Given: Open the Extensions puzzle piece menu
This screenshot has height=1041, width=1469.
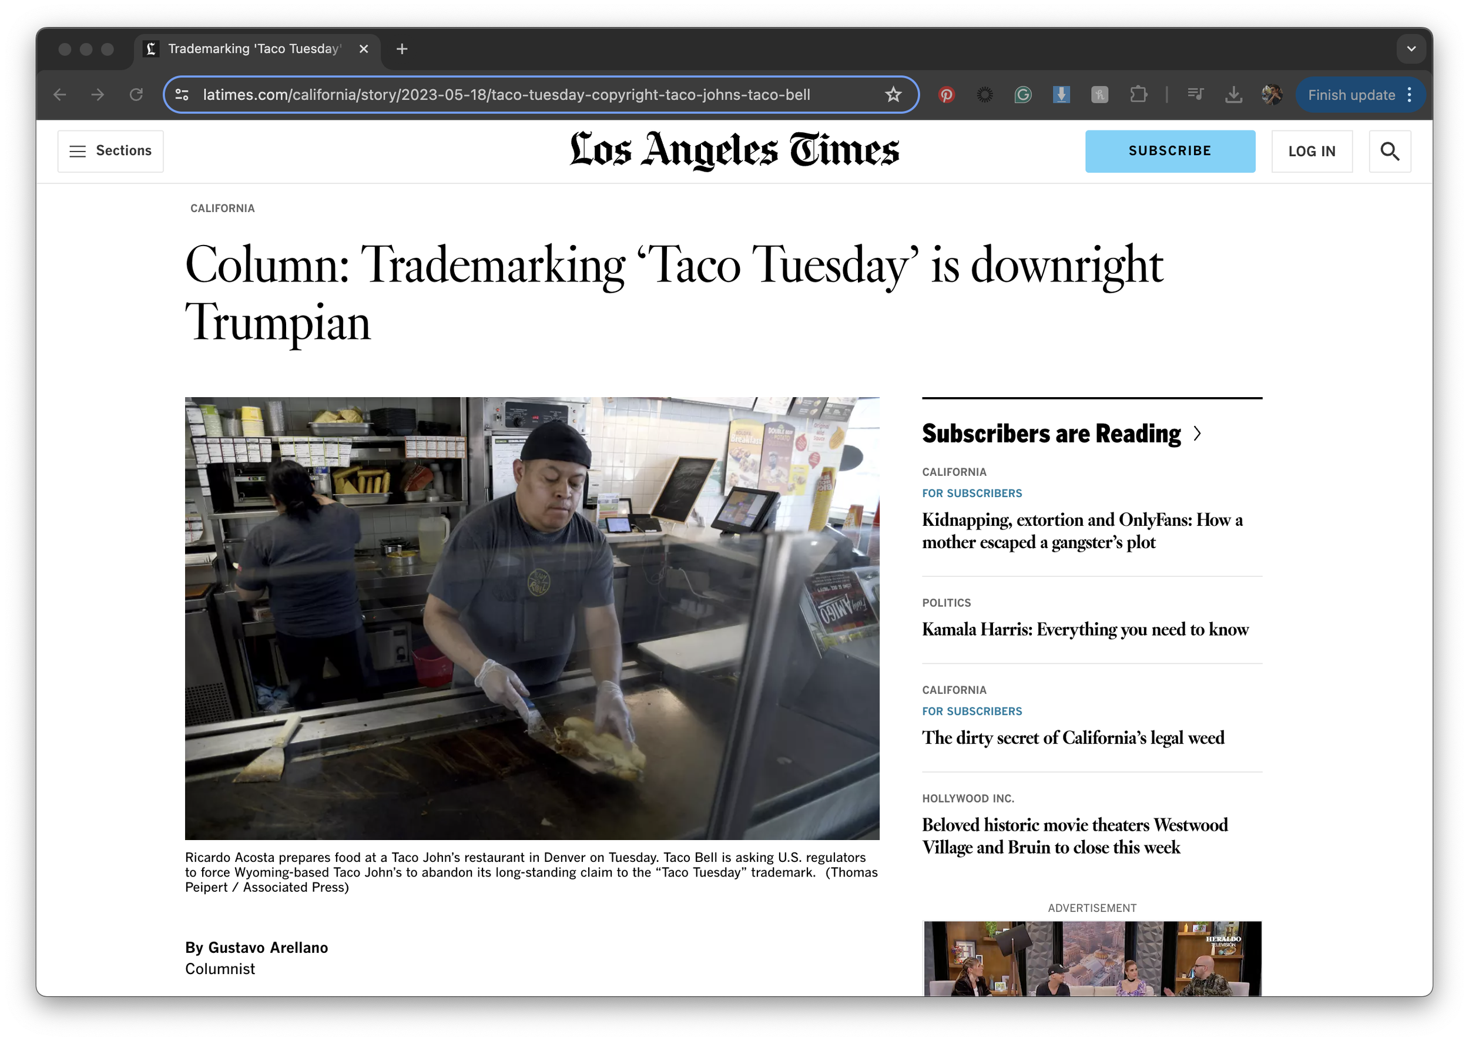Looking at the screenshot, I should coord(1139,95).
